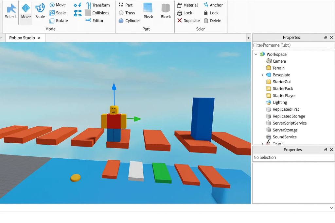
Task: Close the Roblox Studio tab
Action: coord(39,38)
